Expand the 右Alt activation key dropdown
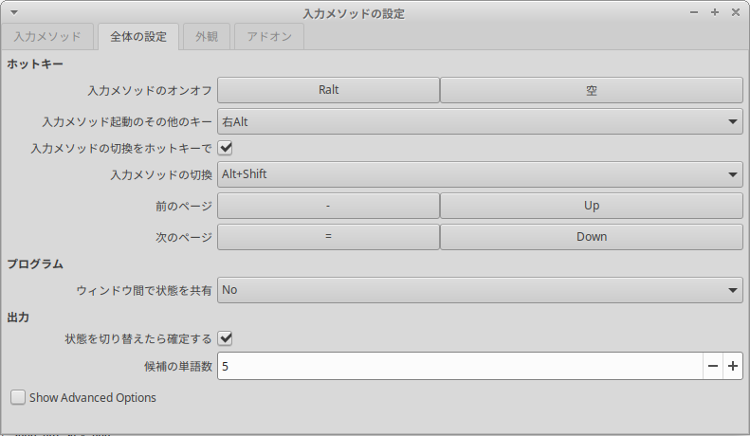The width and height of the screenshot is (750, 436). click(480, 121)
